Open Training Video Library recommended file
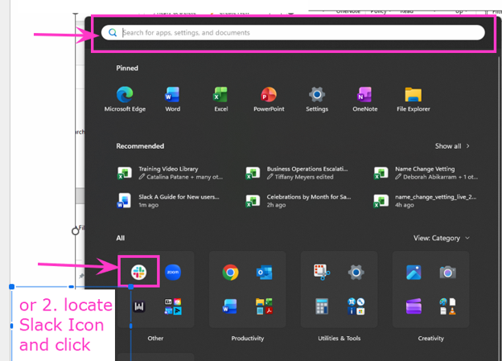Image resolution: width=502 pixels, height=361 pixels. tap(171, 173)
